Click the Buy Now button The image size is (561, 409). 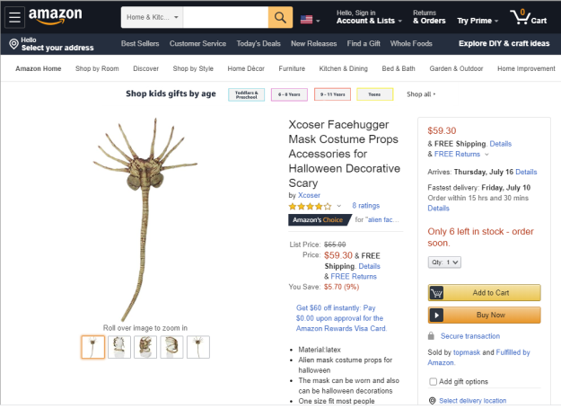click(x=484, y=316)
